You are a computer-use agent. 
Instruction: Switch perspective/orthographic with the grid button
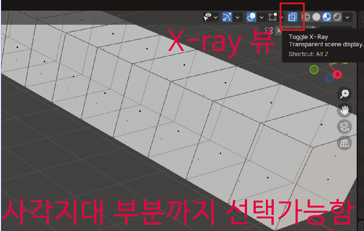point(344,143)
